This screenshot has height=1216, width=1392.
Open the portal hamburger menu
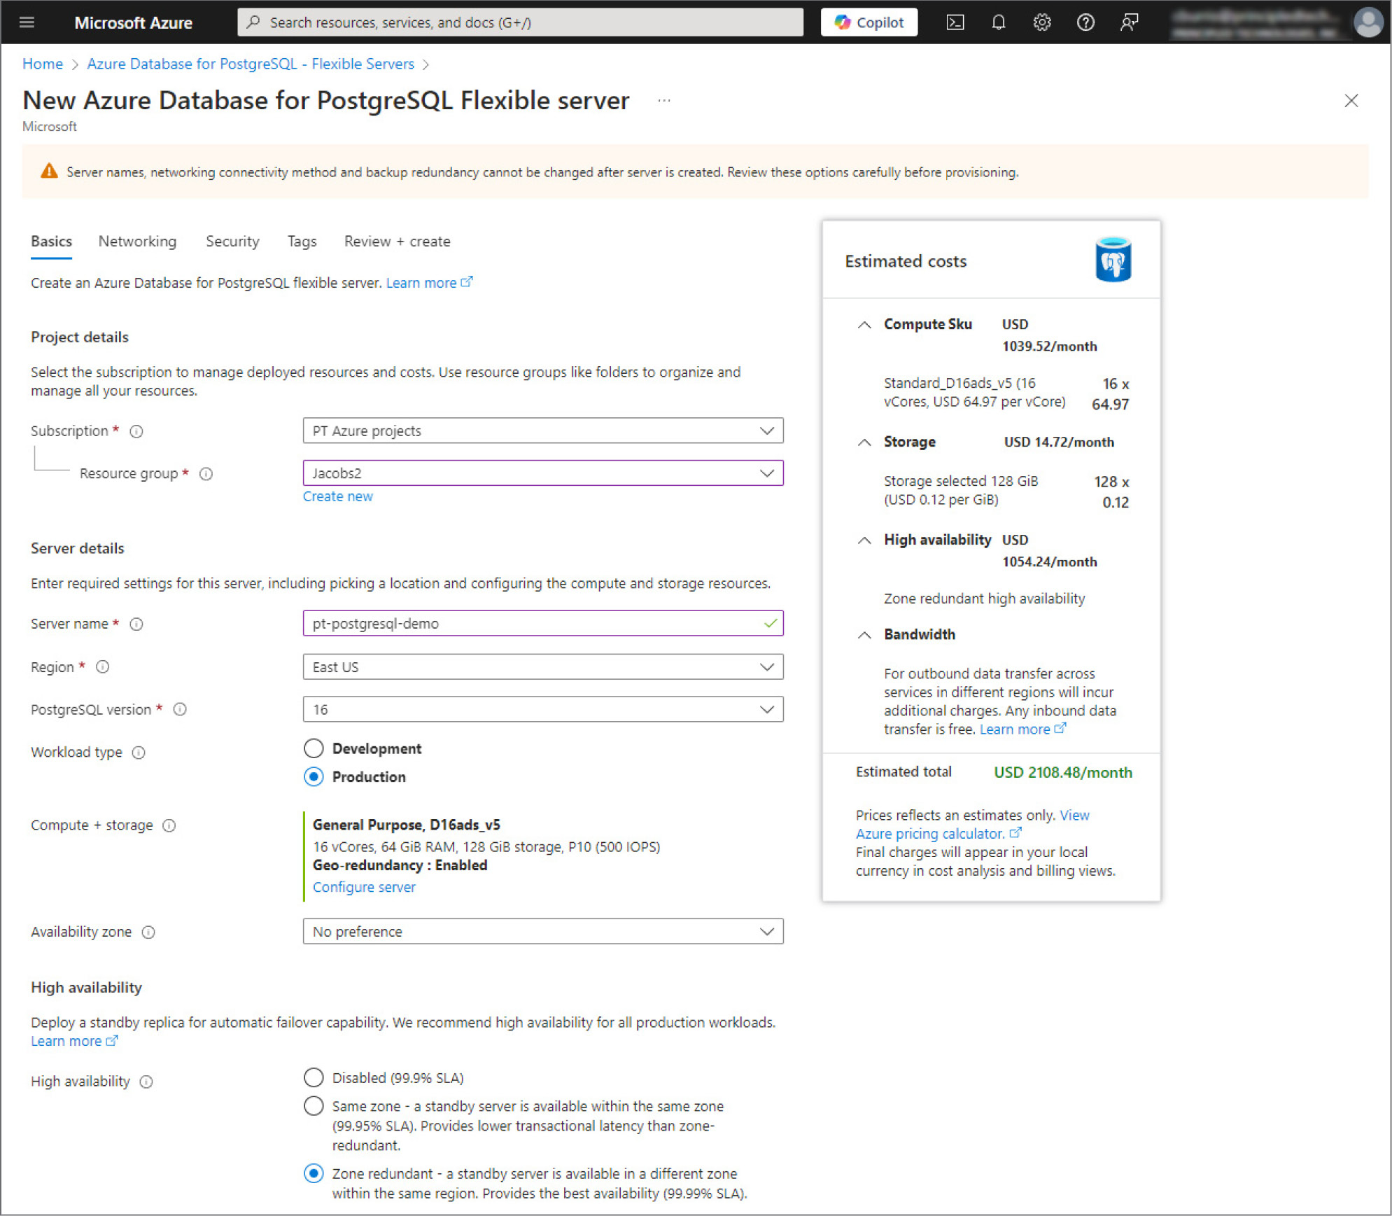pos(27,22)
